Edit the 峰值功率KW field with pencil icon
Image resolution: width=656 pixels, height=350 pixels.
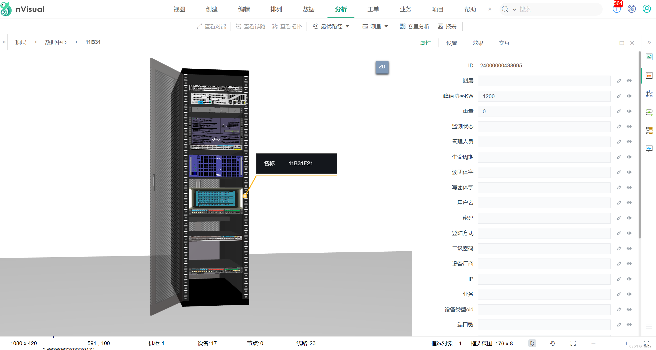[619, 96]
